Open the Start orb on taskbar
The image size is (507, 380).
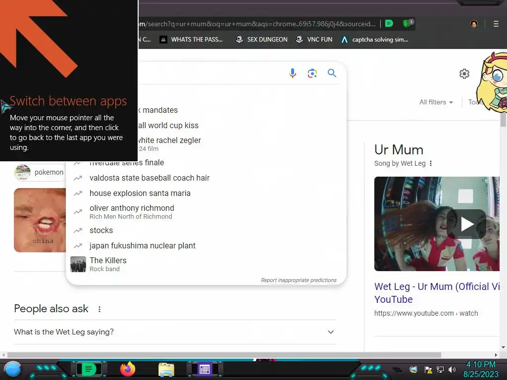[12, 369]
